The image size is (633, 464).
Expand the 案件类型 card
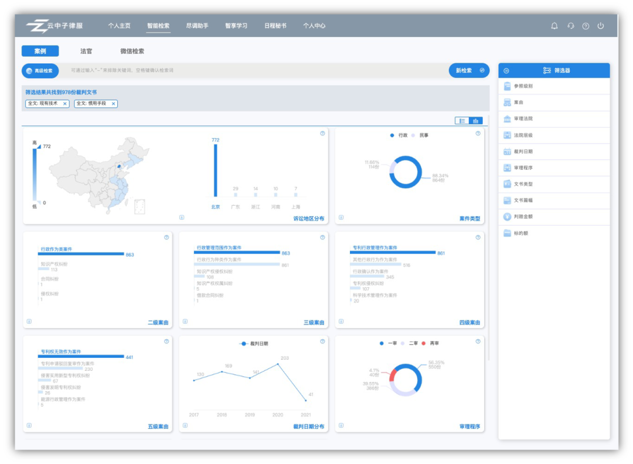[x=341, y=217]
